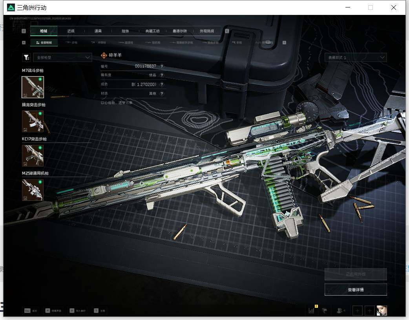Click the filter funnel icon
409x320 pixels.
[x=27, y=57]
